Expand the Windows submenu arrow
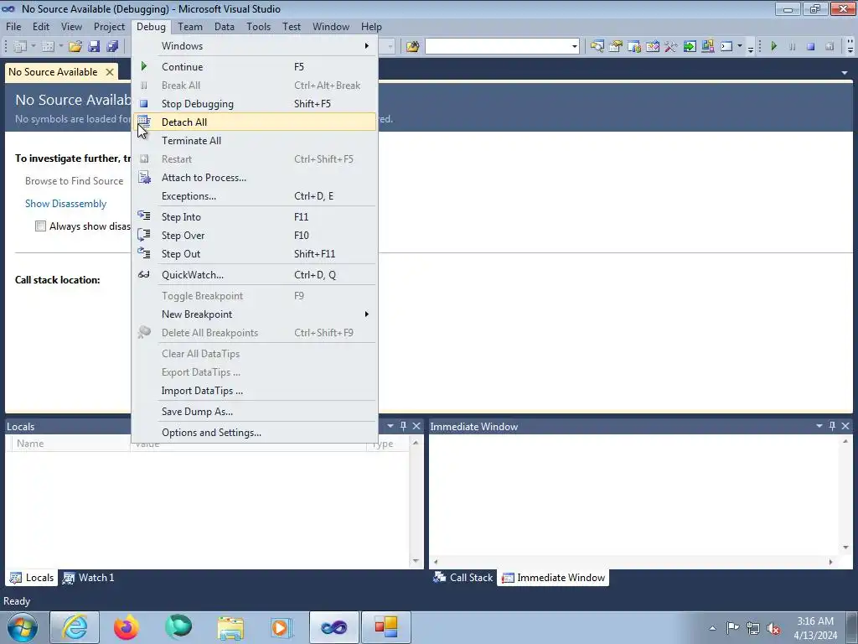 coord(367,45)
